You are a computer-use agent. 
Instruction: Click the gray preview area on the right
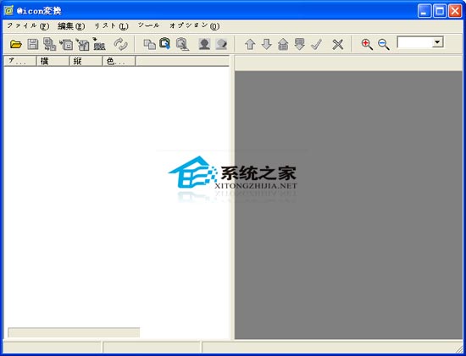point(348,205)
